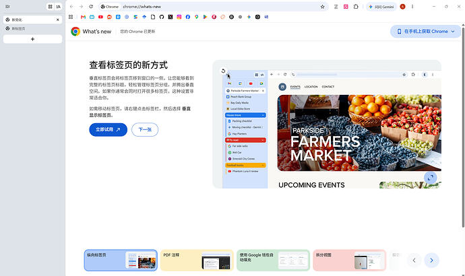This screenshot has width=465, height=276.
Task: Open the Bilibili bookmark
Action: tap(92, 17)
